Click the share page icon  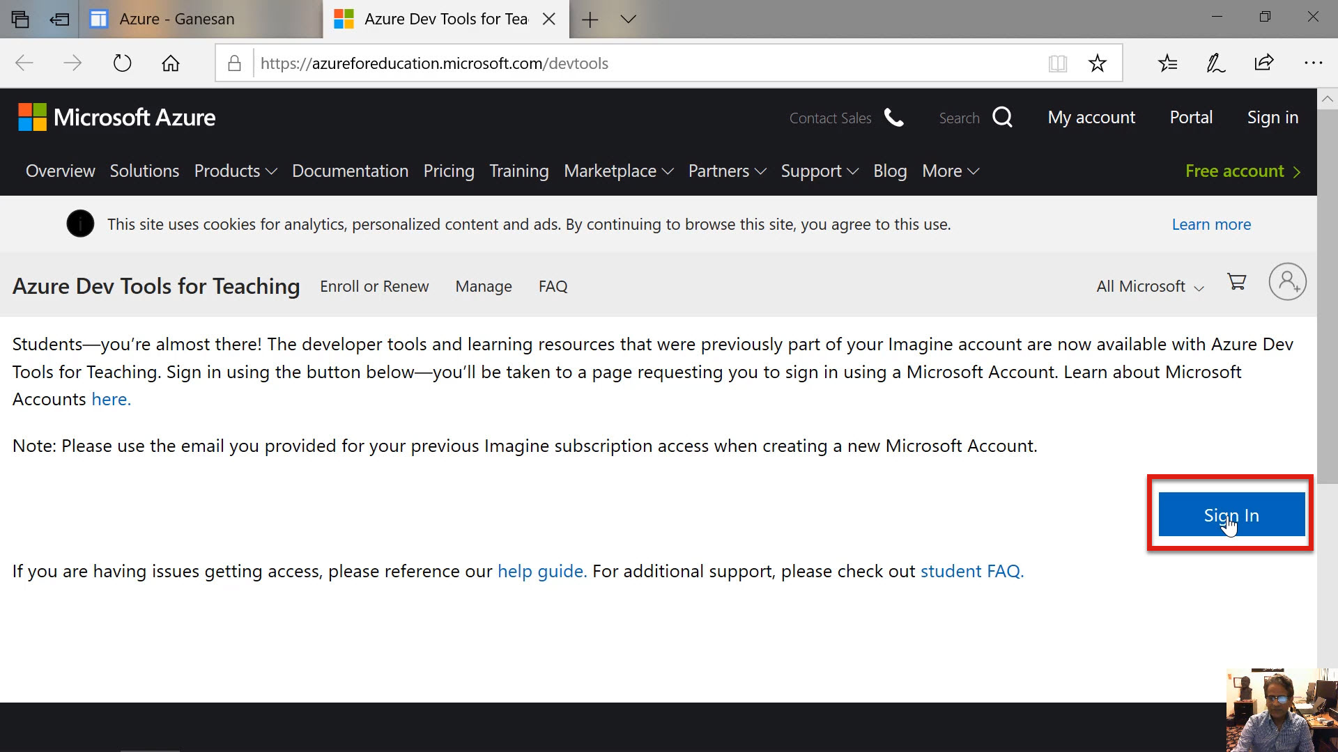pos(1264,63)
